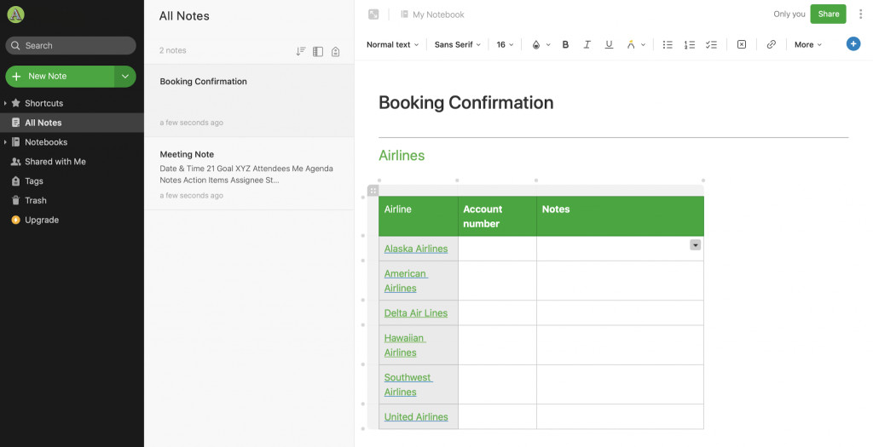Screen dimensions: 873x447
Task: Open the font size 16 dropdown
Action: [x=505, y=44]
